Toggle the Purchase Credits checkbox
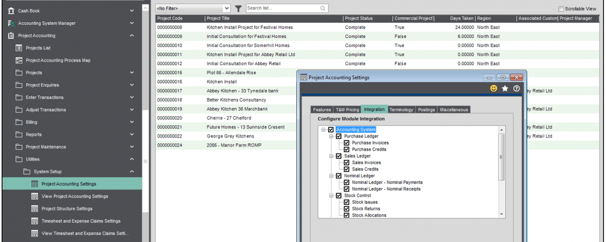The image size is (606, 242). 347,149
